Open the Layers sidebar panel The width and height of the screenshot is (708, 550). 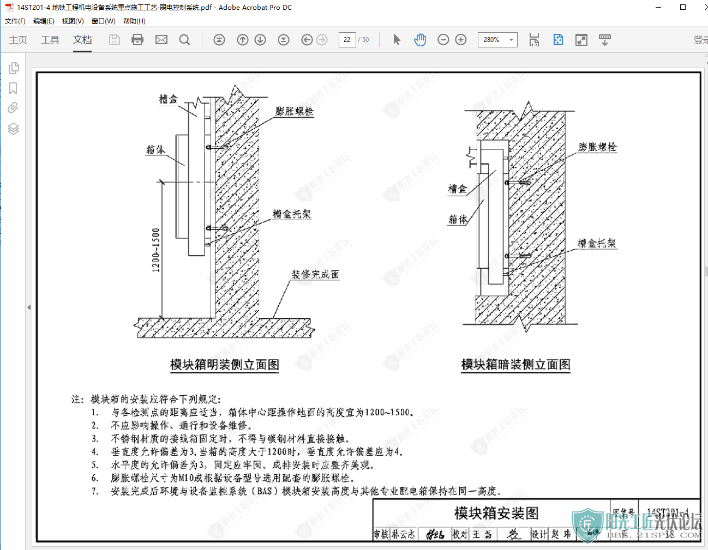[x=14, y=129]
